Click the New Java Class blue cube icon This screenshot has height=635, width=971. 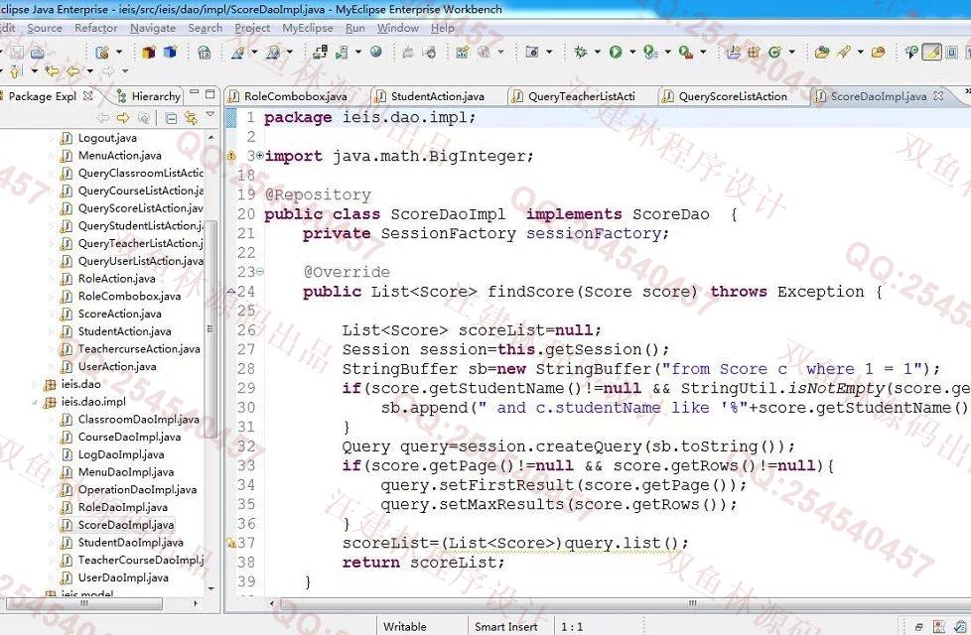(x=170, y=53)
